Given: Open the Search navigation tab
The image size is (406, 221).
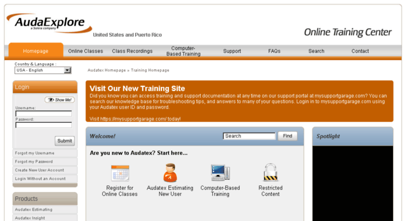Looking at the screenshot, I should tap(316, 51).
